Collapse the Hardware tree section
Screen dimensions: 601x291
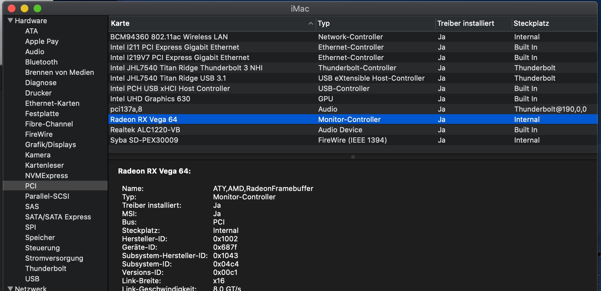tap(10, 21)
